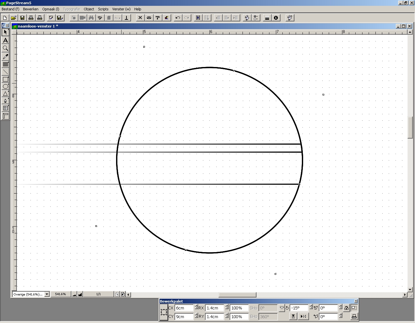Screen dimensions: 415x323
Task: Select the Pen tool in toolbox
Action: 6,101
